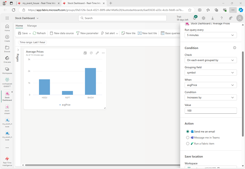Open the Real-Time Intelligence experience switcher
Viewport: 245px width, 169px height.
7,161
